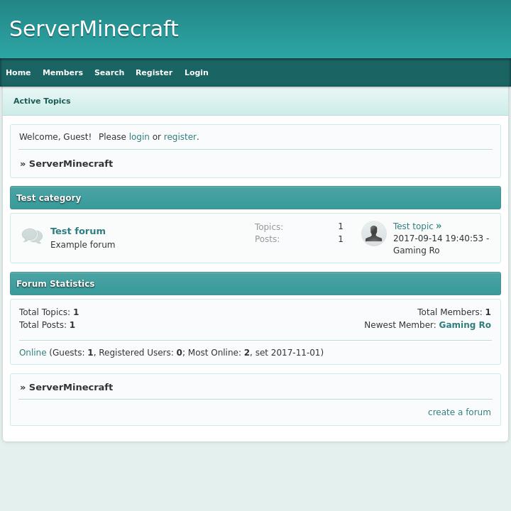The image size is (511, 511).
Task: Click ServerMinecraft breadcrumb above create a forum
Action: [71, 388]
